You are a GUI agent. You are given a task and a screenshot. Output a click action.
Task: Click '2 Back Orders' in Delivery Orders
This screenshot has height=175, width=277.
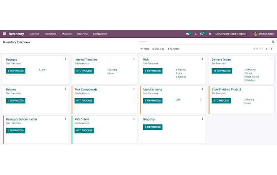[x=252, y=77]
